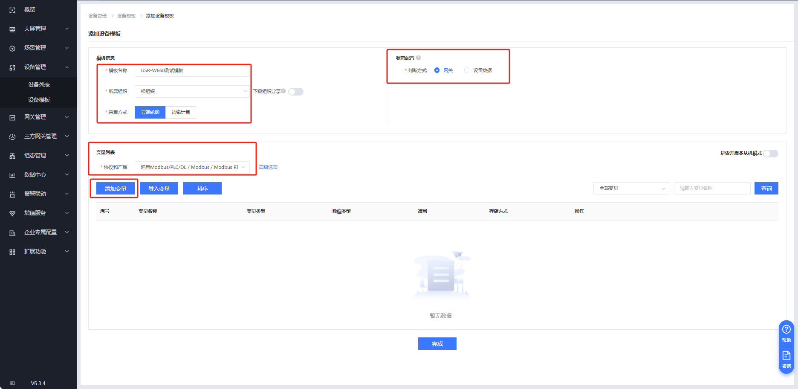Click the 数据中心 bar chart icon

12,175
